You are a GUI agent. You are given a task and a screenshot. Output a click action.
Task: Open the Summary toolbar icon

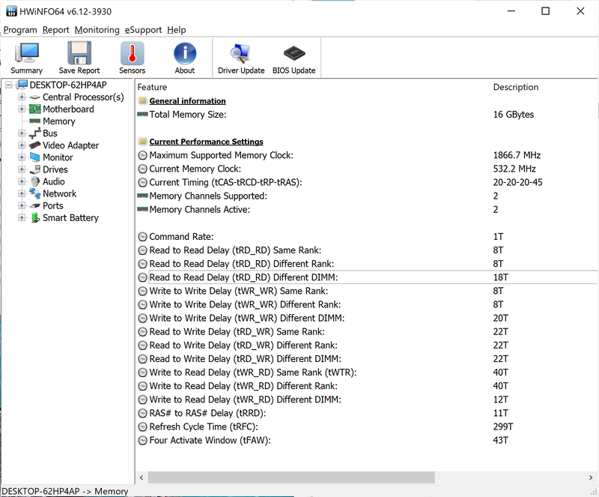point(26,53)
